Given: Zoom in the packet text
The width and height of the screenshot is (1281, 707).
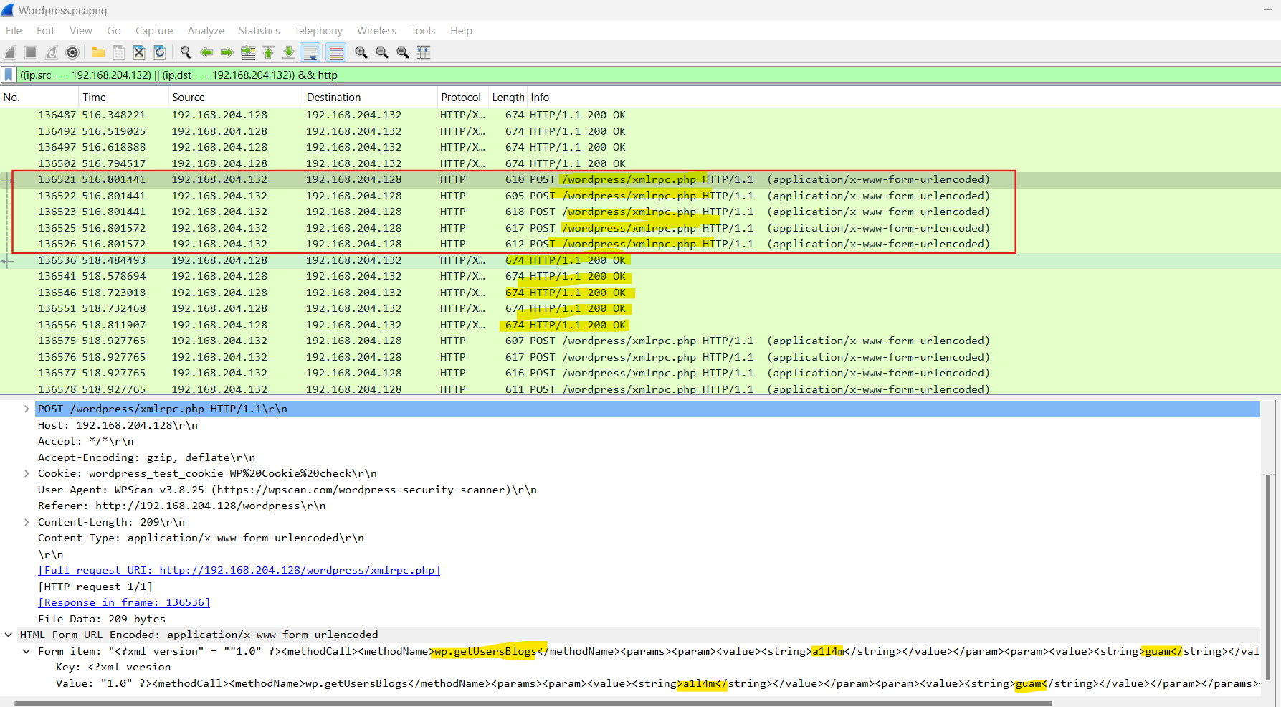Looking at the screenshot, I should [x=361, y=52].
